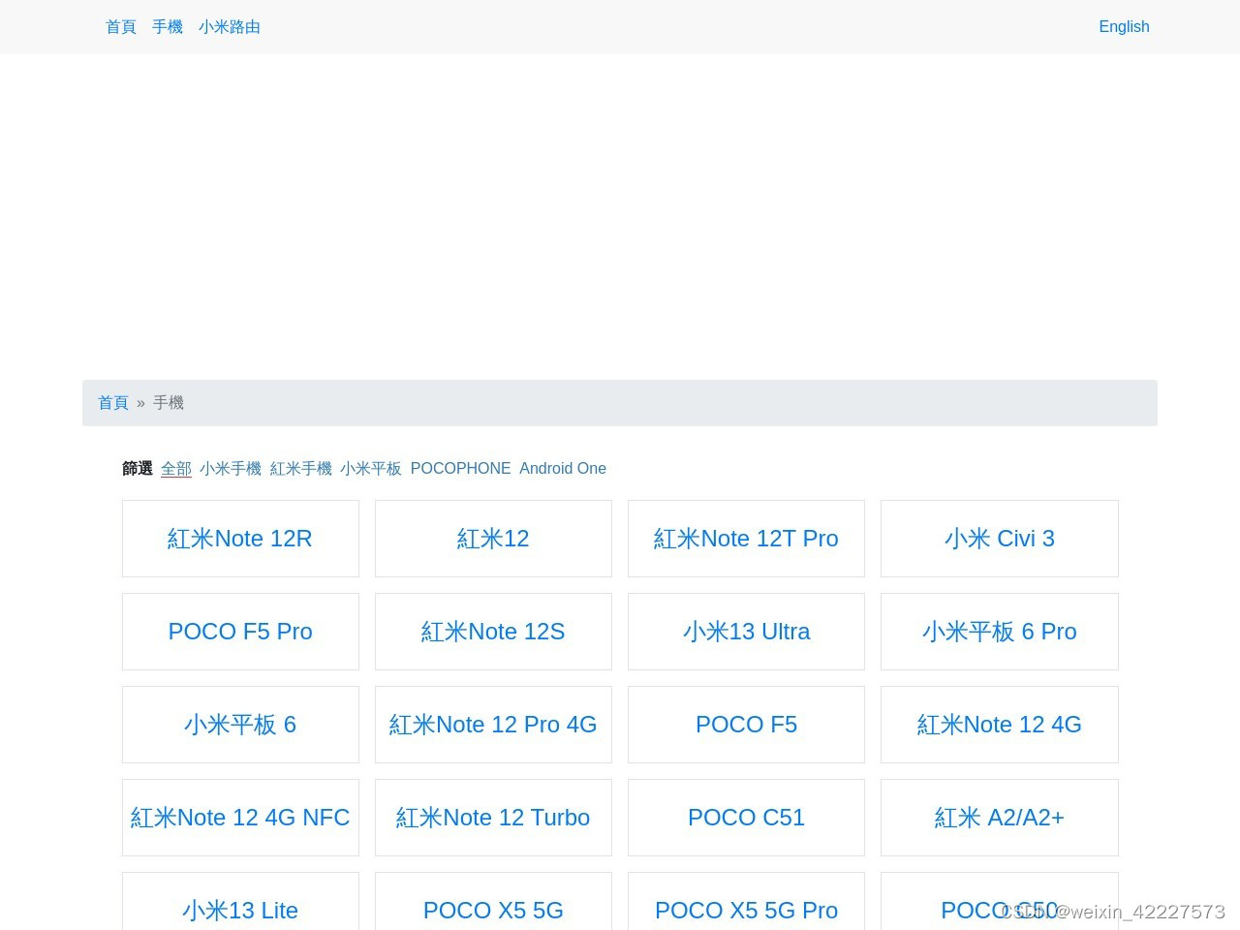Open the 紅米Note 12 4G NFC card

point(240,818)
